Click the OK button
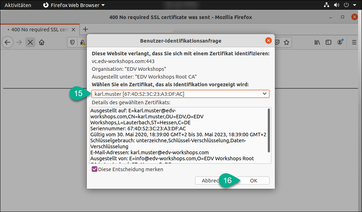Viewport: 362px width, 212px height. tap(253, 180)
